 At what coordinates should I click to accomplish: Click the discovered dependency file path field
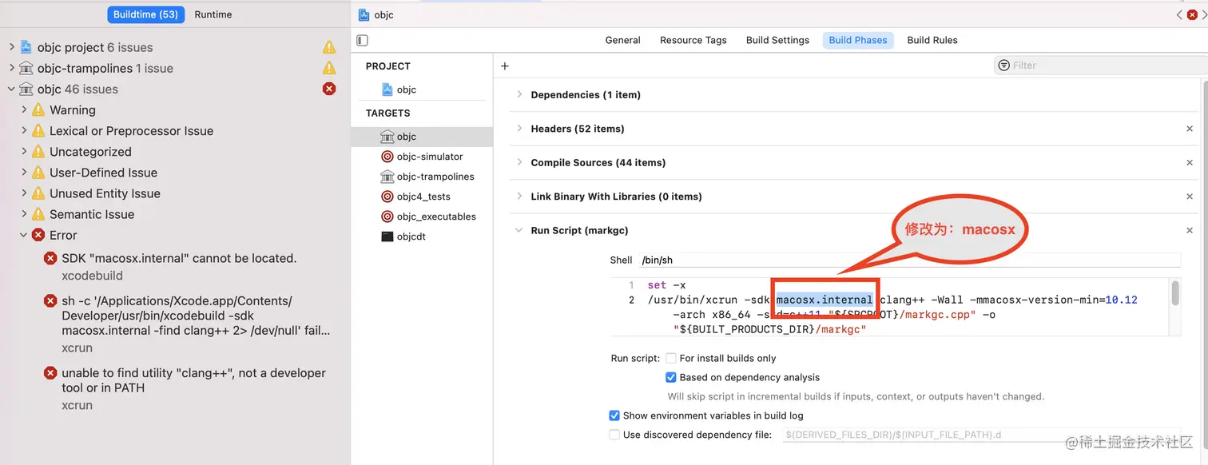tap(982, 435)
